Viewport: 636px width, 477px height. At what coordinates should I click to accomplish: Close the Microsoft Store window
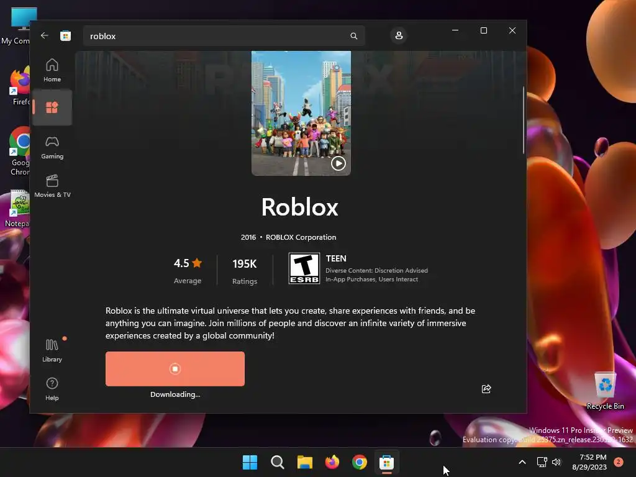[x=512, y=30]
